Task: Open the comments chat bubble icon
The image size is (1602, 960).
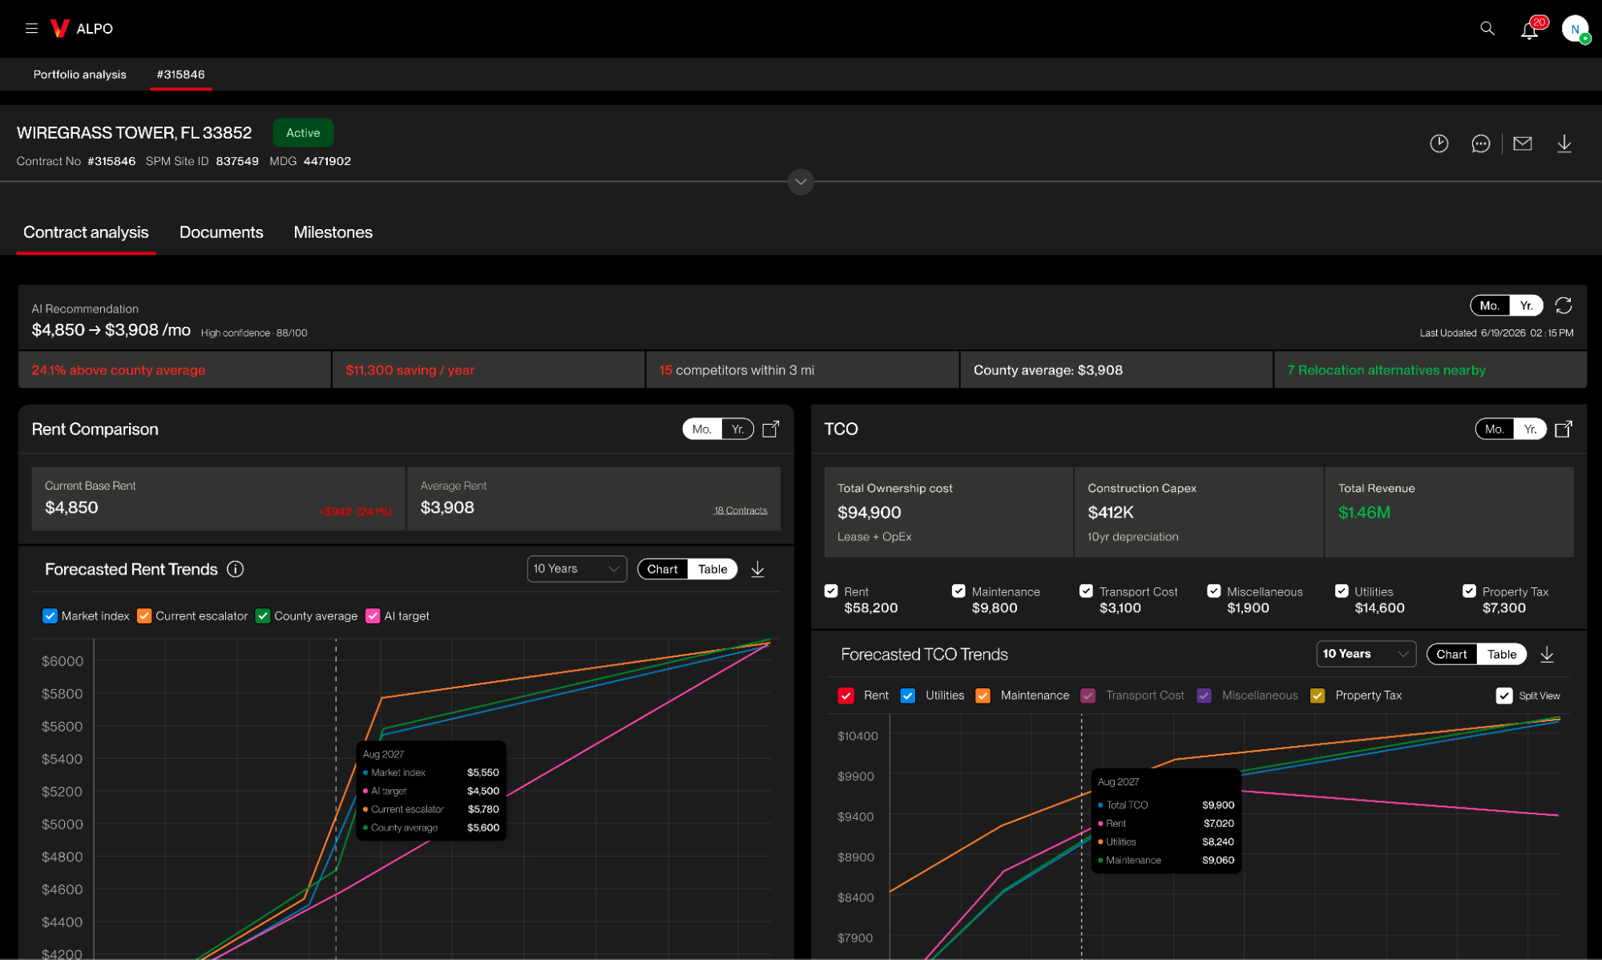Action: click(1480, 143)
